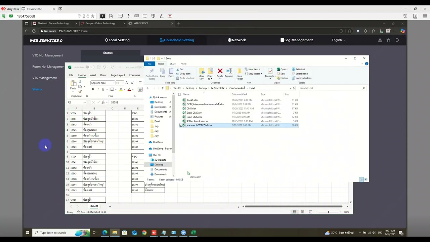The image size is (430, 242).
Task: Toggle Bold in Excel Font group
Action: (93, 89)
